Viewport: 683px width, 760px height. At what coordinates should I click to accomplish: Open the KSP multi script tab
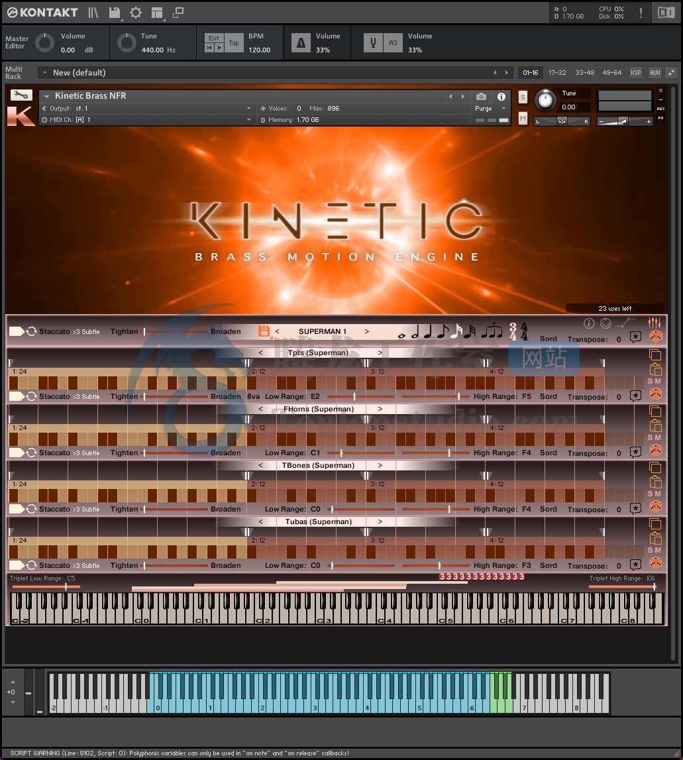click(635, 73)
